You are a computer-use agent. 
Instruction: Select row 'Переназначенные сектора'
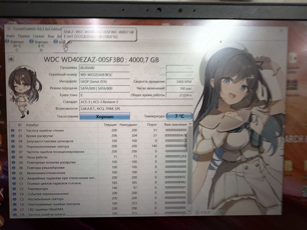[x=99, y=146]
